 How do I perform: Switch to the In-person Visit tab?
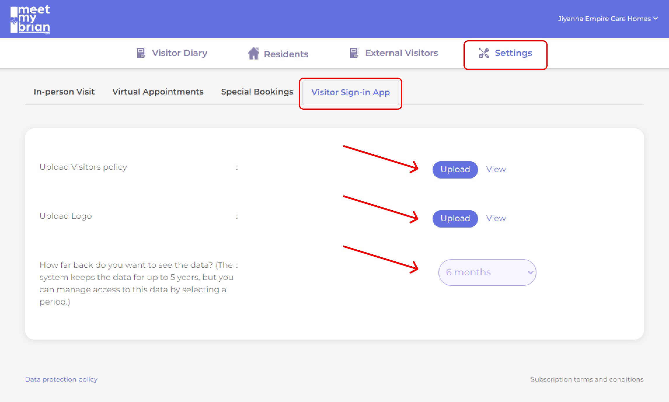point(64,92)
